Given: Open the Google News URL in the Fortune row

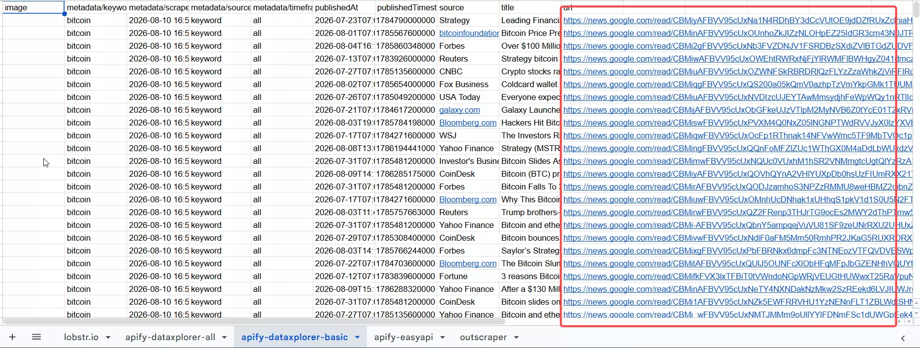Looking at the screenshot, I should pyautogui.click(x=738, y=276).
